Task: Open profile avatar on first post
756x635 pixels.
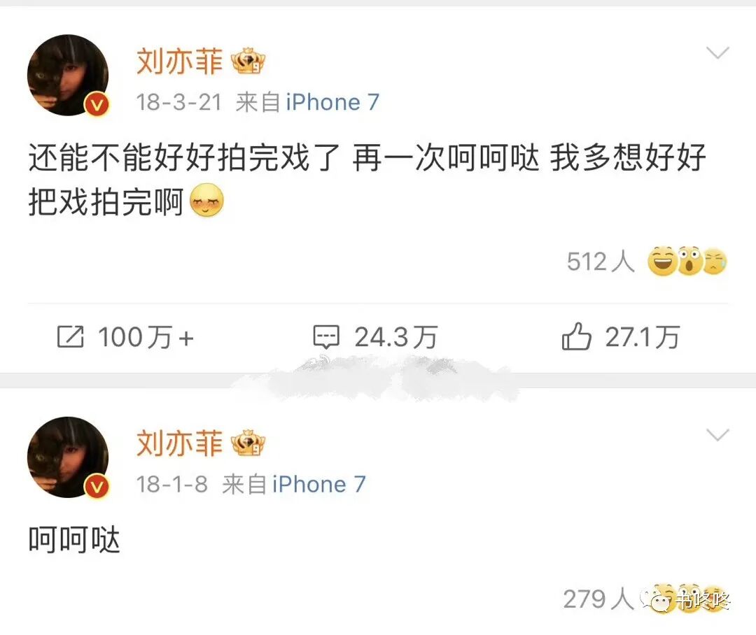Action: coord(68,75)
